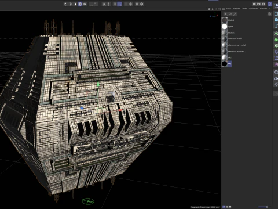This screenshot has width=278, height=209.
Task: Click the trash icon in material manager
Action: click(x=270, y=14)
